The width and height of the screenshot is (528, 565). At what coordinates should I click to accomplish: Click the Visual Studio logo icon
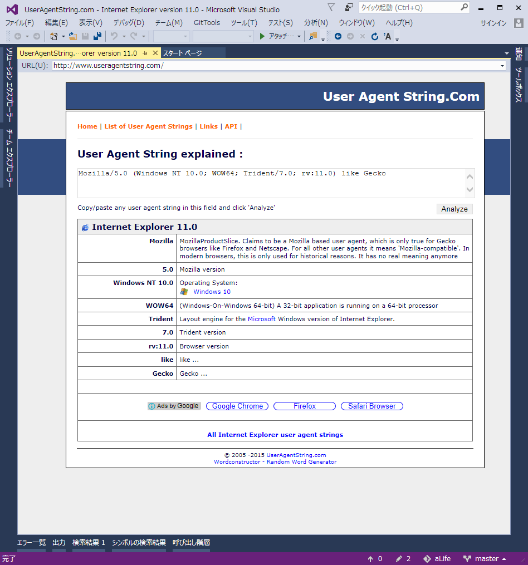[12, 9]
